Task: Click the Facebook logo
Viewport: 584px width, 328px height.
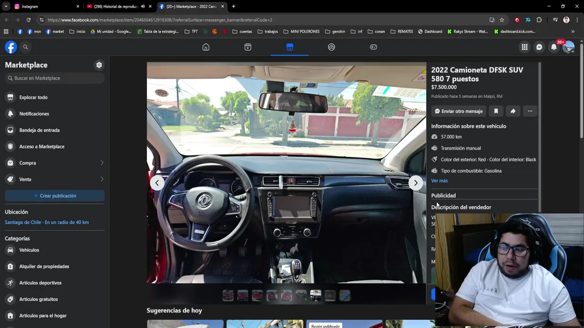Action: pyautogui.click(x=11, y=47)
